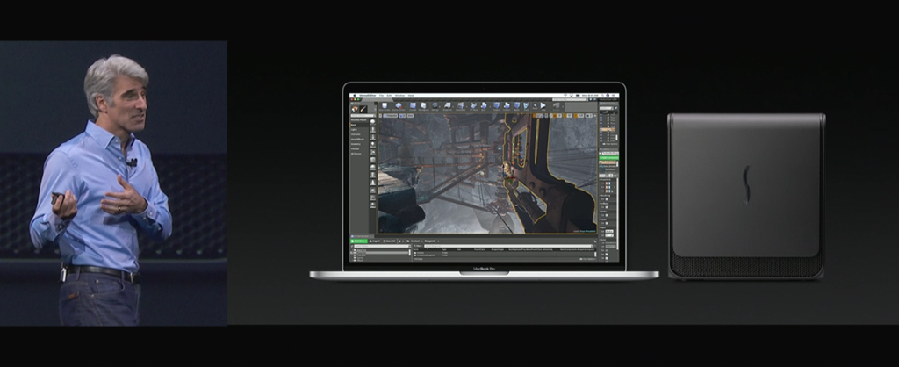Open the Content toolbar button
This screenshot has width=899, height=367.
pyautogui.click(x=413, y=106)
